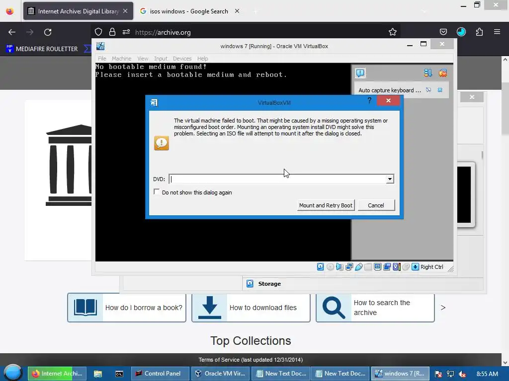The image size is (509, 381).
Task: Open Firefox extensions puzzle icon
Action: pos(479,32)
